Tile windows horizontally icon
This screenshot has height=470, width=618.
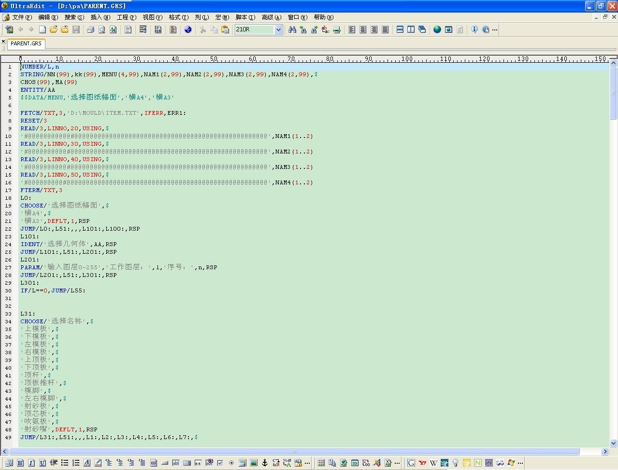click(x=400, y=29)
